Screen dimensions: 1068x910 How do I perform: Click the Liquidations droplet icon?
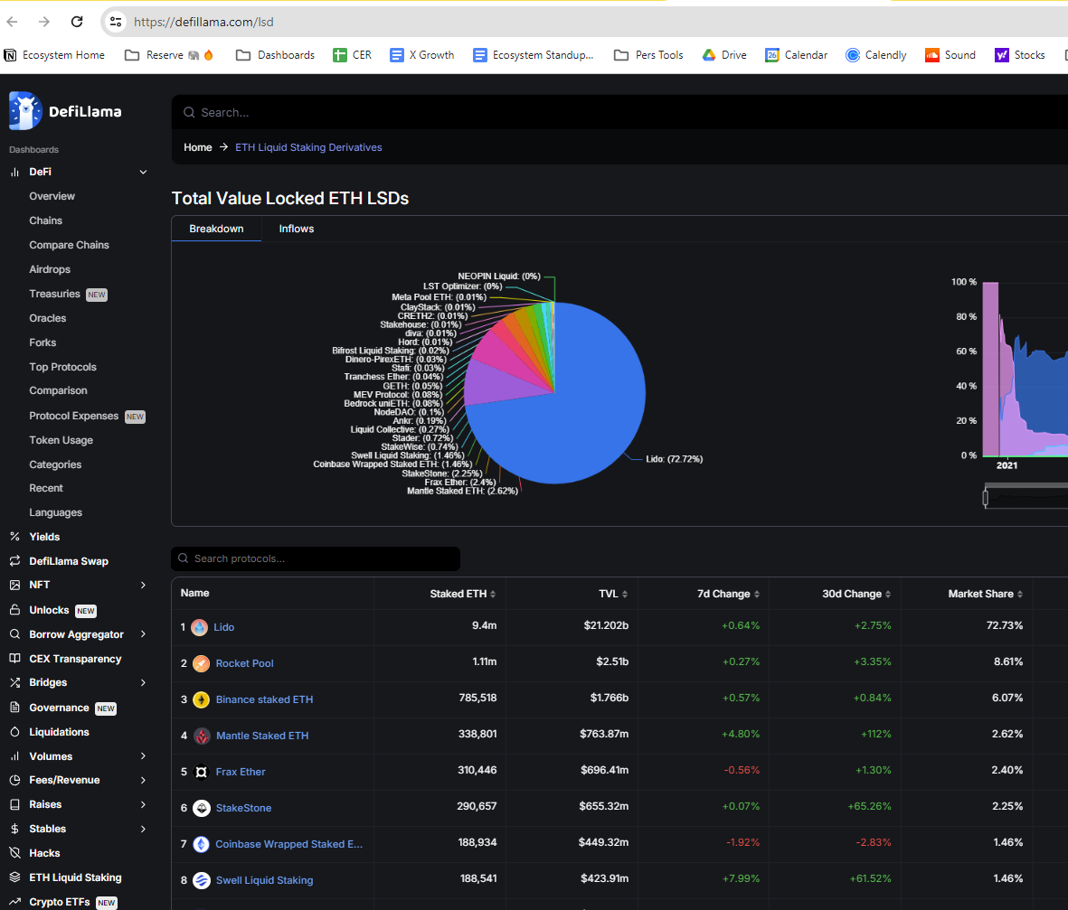[15, 732]
